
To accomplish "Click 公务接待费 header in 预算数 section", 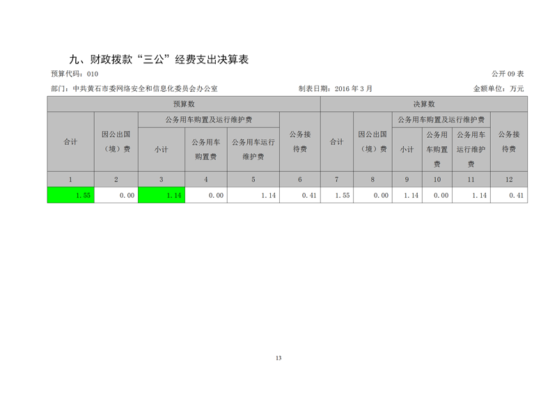I will coord(300,142).
